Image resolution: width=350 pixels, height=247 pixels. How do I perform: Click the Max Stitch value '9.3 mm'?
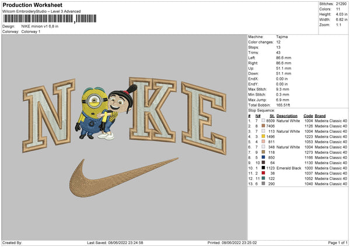click(282, 89)
